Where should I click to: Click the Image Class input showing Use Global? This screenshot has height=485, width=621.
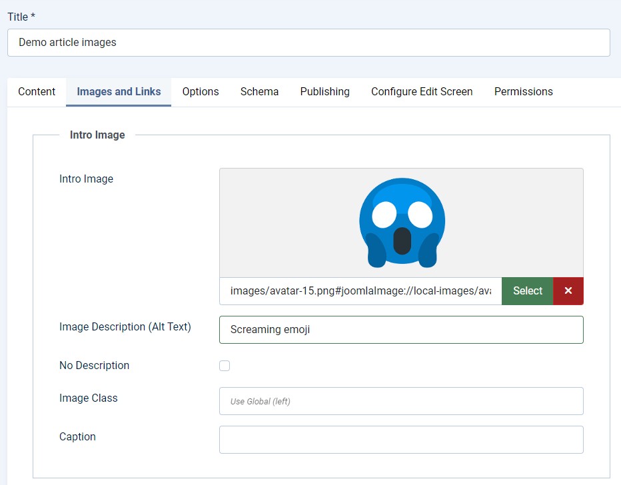coord(401,400)
